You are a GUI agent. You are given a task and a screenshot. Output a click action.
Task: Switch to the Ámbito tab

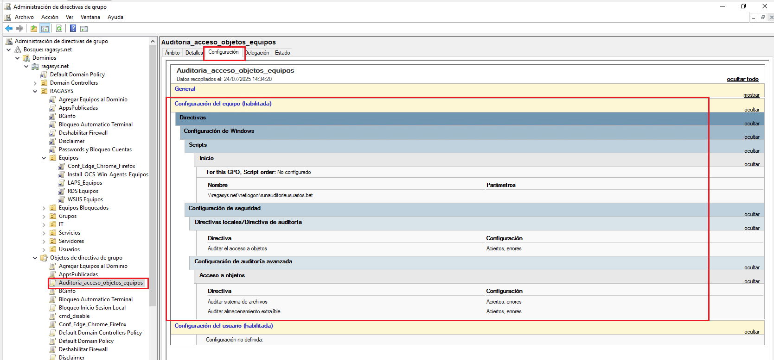tap(173, 53)
